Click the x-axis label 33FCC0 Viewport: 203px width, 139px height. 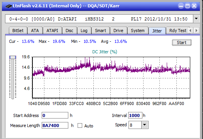pyautogui.click(x=76, y=103)
